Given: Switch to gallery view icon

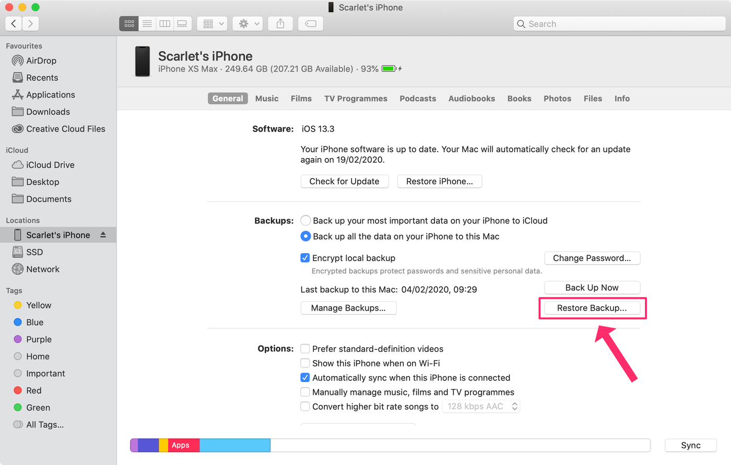Looking at the screenshot, I should coord(182,23).
